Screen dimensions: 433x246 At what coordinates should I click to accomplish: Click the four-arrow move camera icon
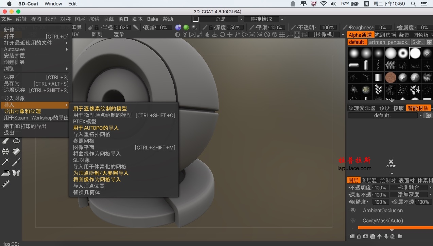tap(230, 35)
